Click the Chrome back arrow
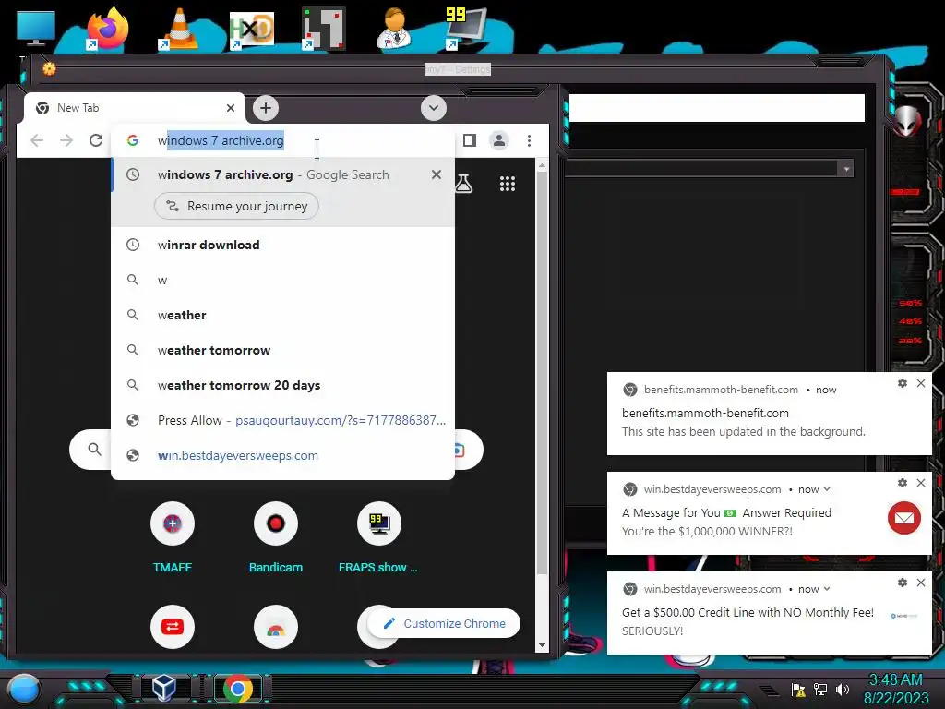The width and height of the screenshot is (945, 709). tap(37, 140)
